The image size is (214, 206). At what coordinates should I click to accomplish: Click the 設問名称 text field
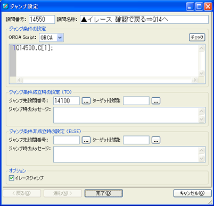(x=144, y=20)
